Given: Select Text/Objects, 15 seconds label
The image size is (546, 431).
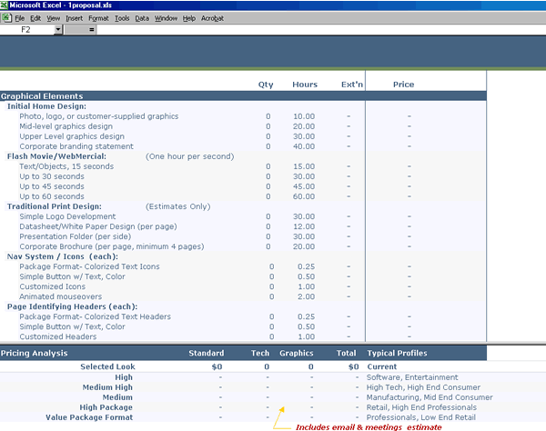Looking at the screenshot, I should coord(66,166).
